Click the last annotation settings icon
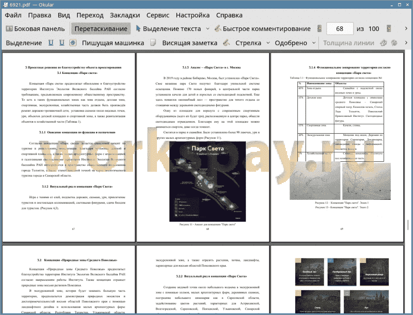 click(x=394, y=43)
